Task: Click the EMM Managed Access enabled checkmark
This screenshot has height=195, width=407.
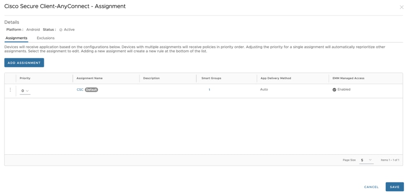Action: click(x=334, y=90)
